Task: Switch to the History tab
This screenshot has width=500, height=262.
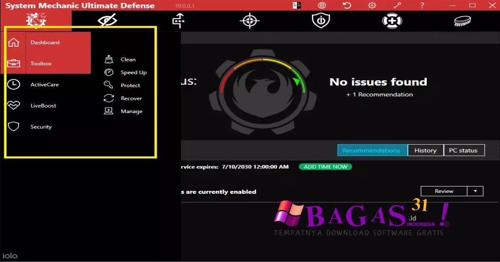Action: (x=426, y=150)
